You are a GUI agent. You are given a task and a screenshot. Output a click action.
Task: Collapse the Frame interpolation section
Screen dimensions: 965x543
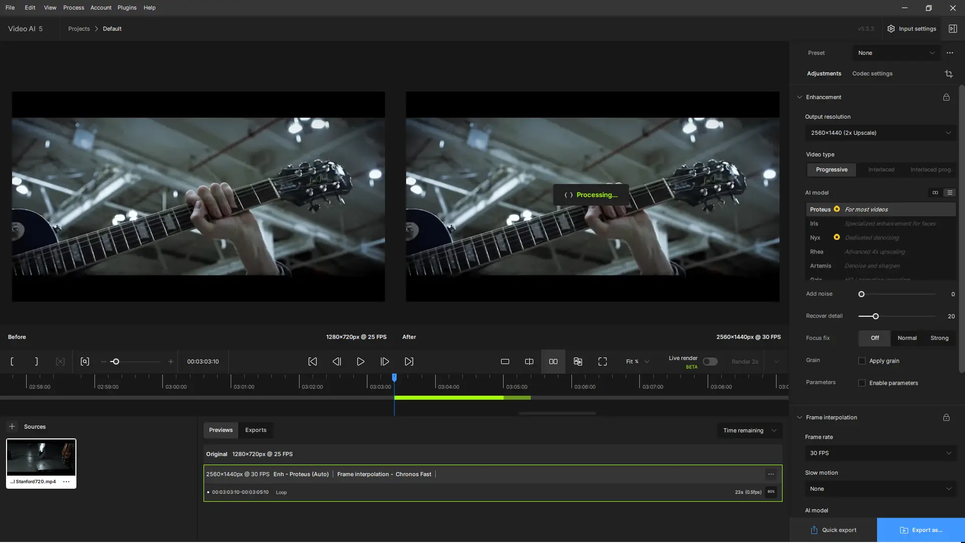tap(800, 417)
